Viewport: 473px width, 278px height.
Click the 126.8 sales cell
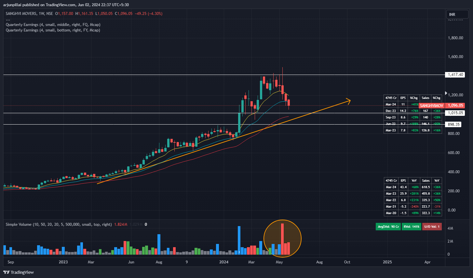coord(426,130)
